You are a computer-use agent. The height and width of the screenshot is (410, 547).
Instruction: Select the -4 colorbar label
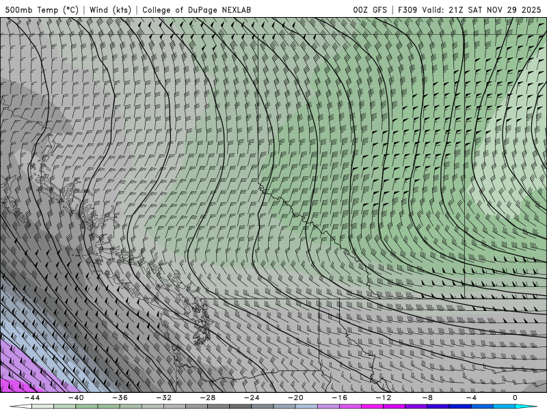[x=471, y=398]
